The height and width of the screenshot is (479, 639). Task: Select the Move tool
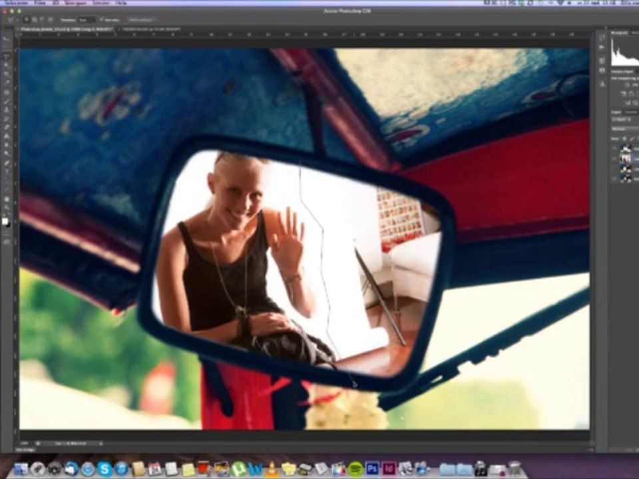[x=7, y=39]
